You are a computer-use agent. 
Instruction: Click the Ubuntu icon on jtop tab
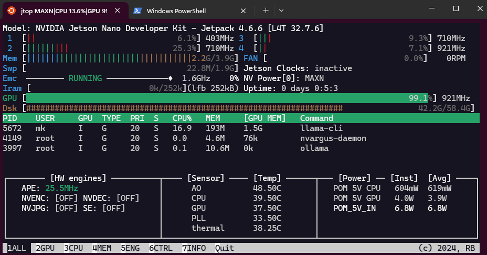(x=11, y=11)
